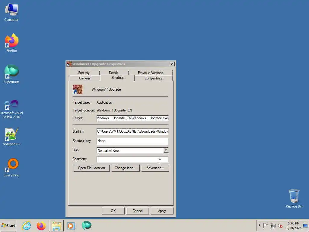
Task: Open Advanced shortcut options
Action: point(155,168)
